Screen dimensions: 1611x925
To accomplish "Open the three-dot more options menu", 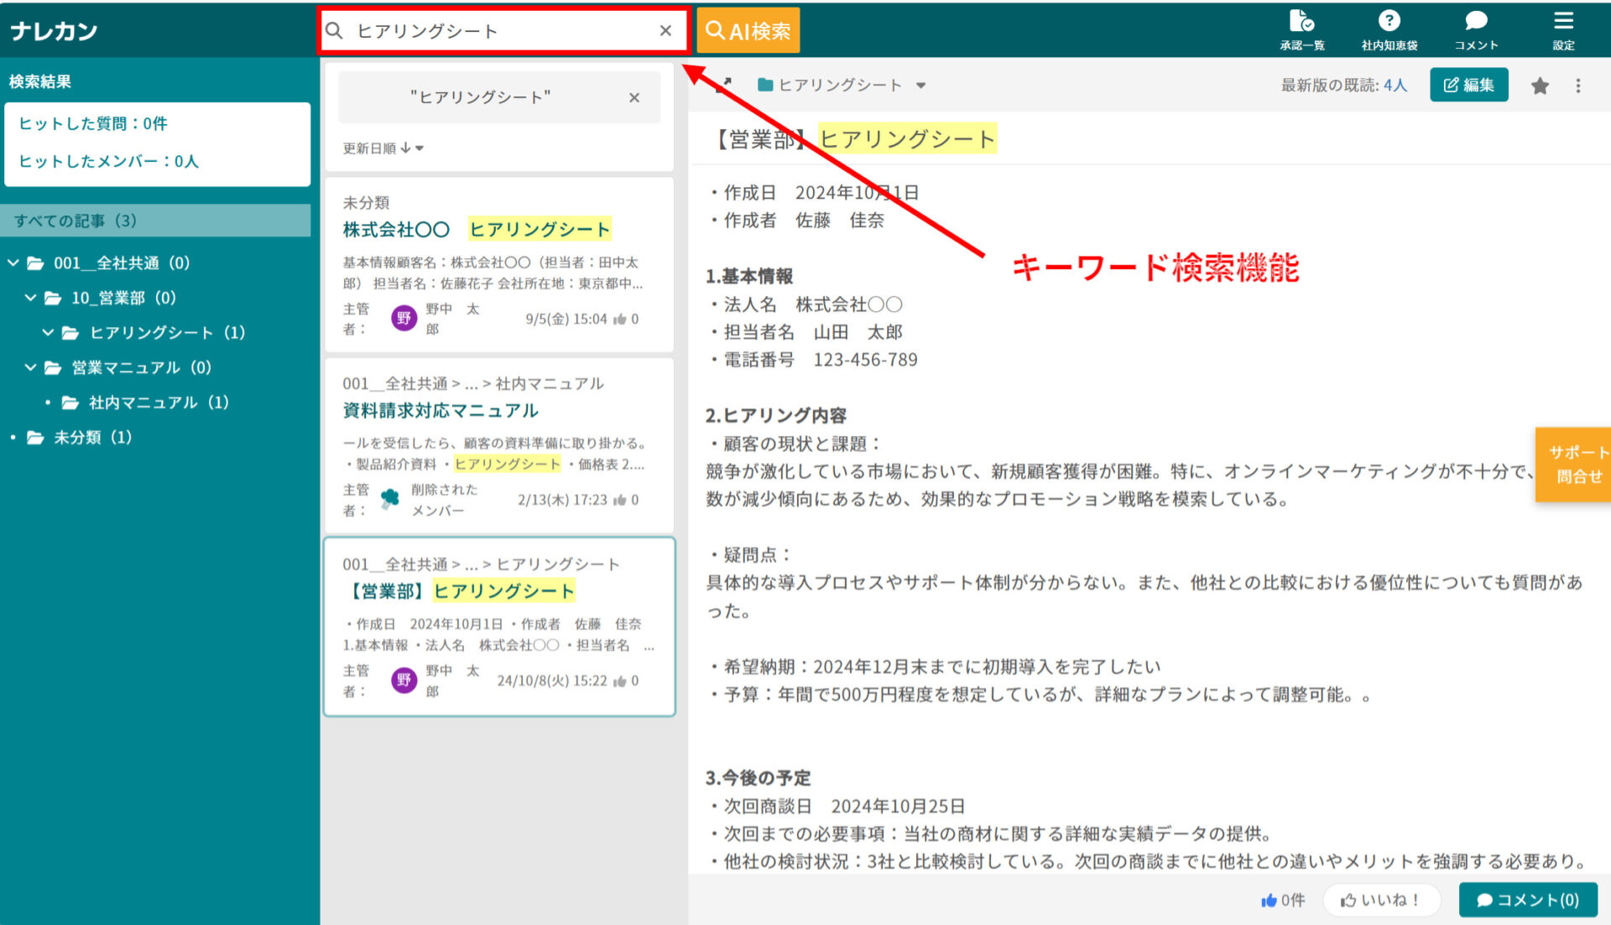I will 1578,85.
